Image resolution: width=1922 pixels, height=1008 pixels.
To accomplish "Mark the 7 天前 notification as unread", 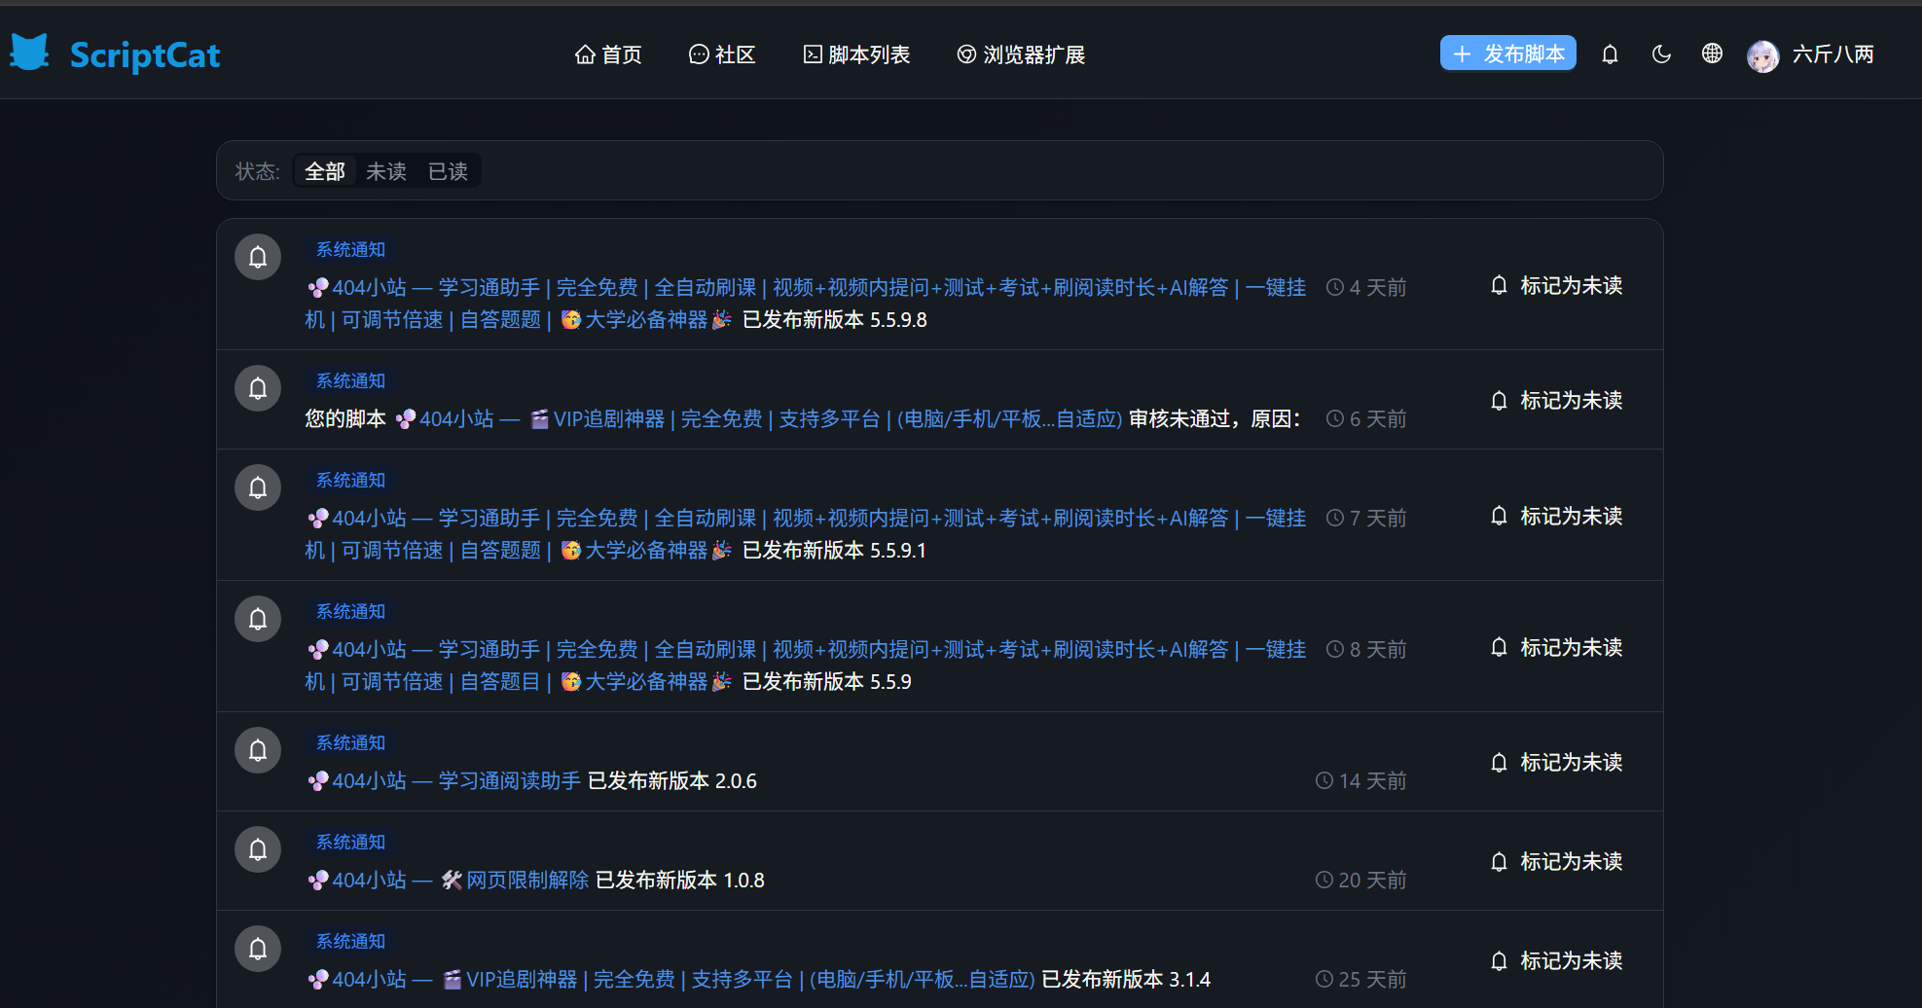I will click(1556, 516).
